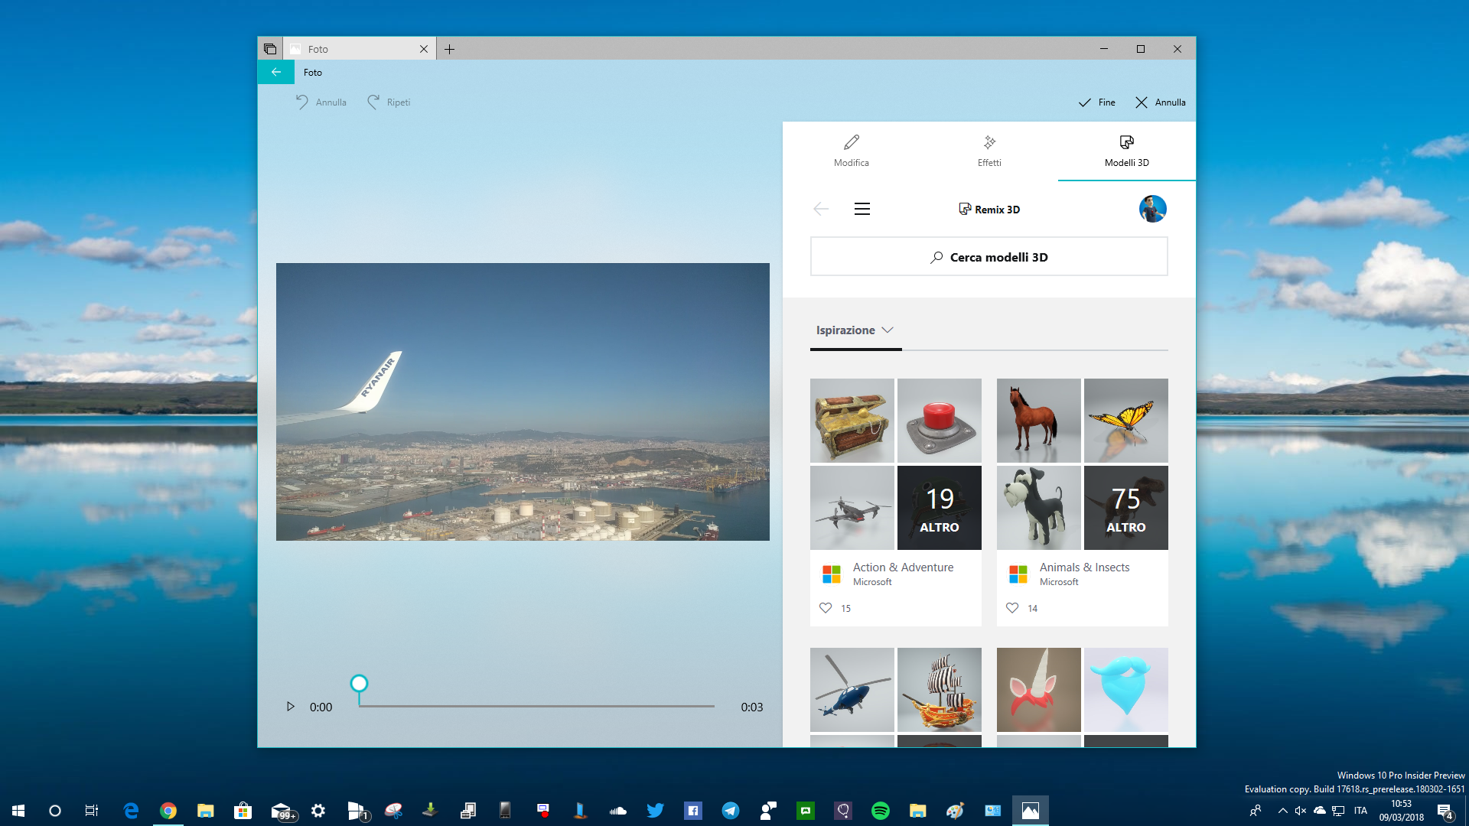Expand the Ispirazione dropdown
1469x826 pixels.
(x=855, y=330)
